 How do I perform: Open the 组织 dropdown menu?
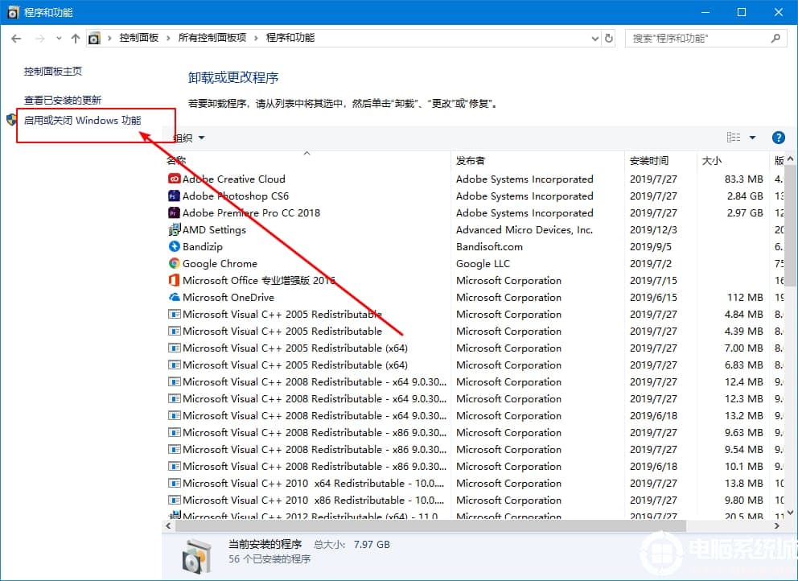pyautogui.click(x=189, y=138)
